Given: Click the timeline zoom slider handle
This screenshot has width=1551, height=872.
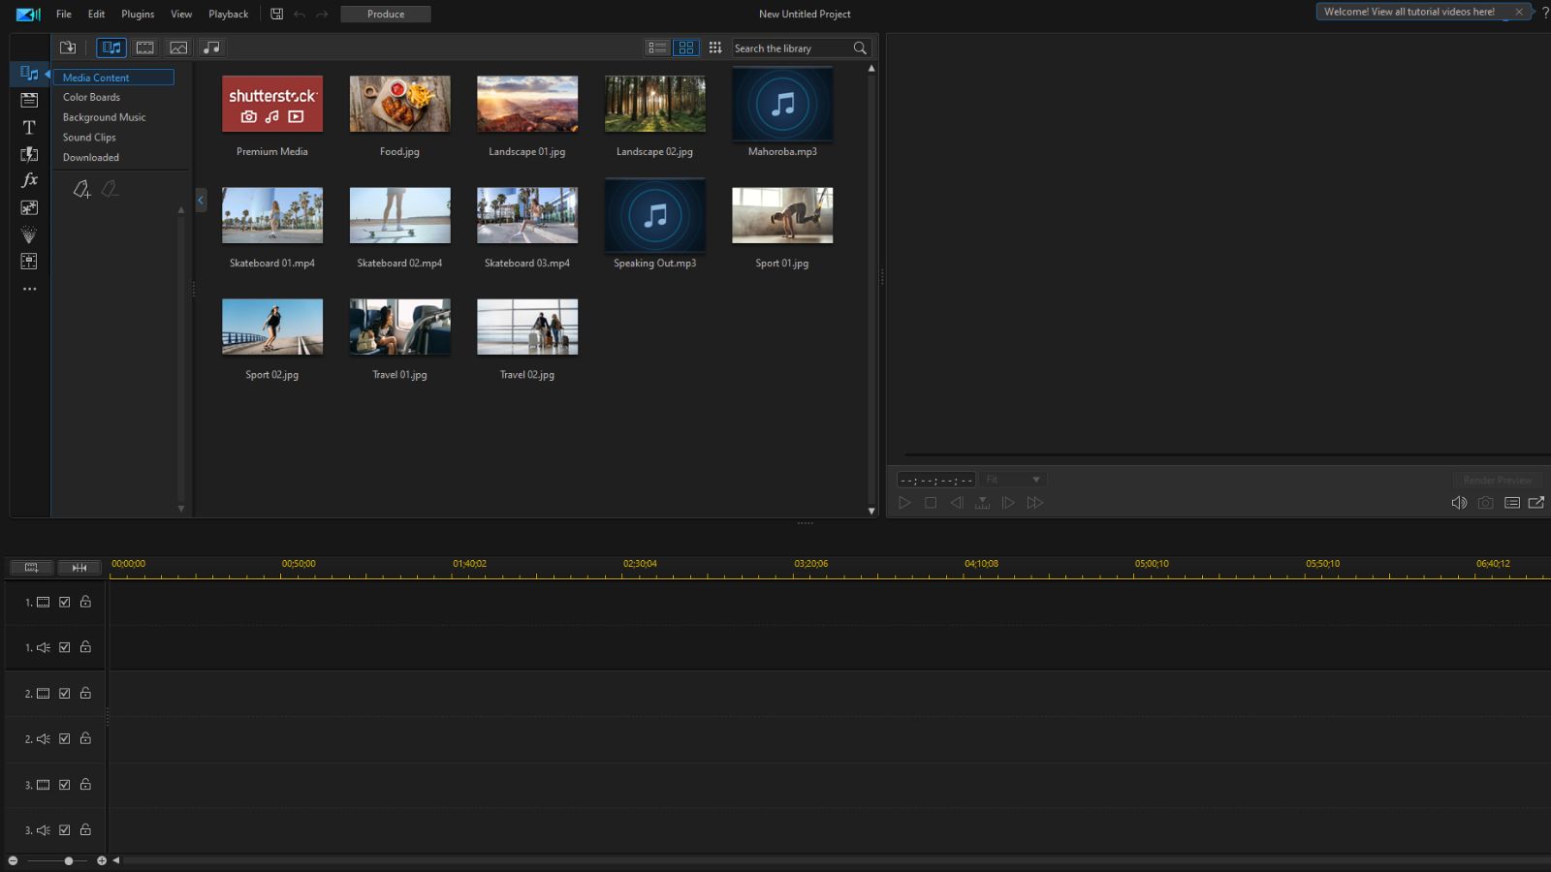Looking at the screenshot, I should click(69, 860).
